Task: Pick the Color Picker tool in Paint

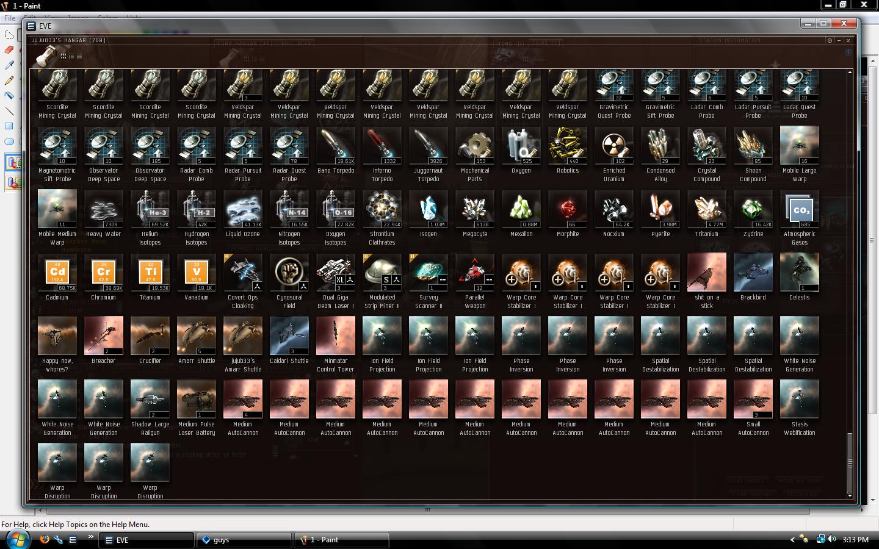Action: point(9,65)
